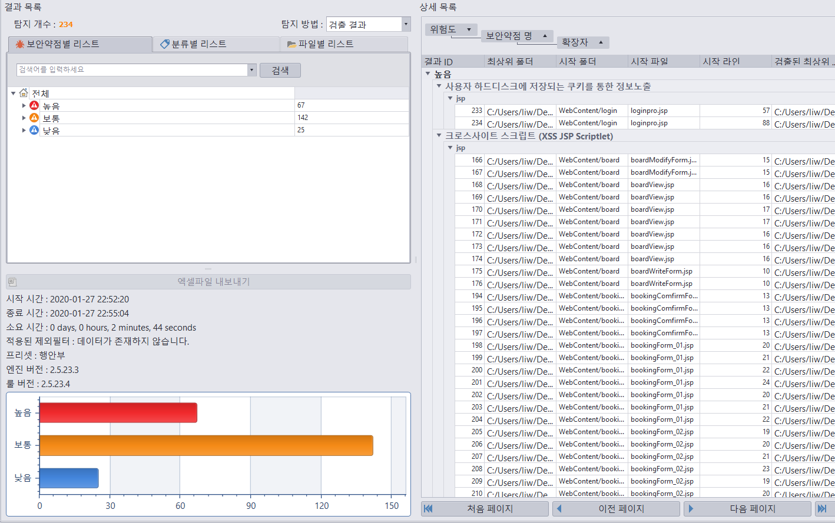Open the 탐지 방법 검출 결과 dropdown

[406, 24]
